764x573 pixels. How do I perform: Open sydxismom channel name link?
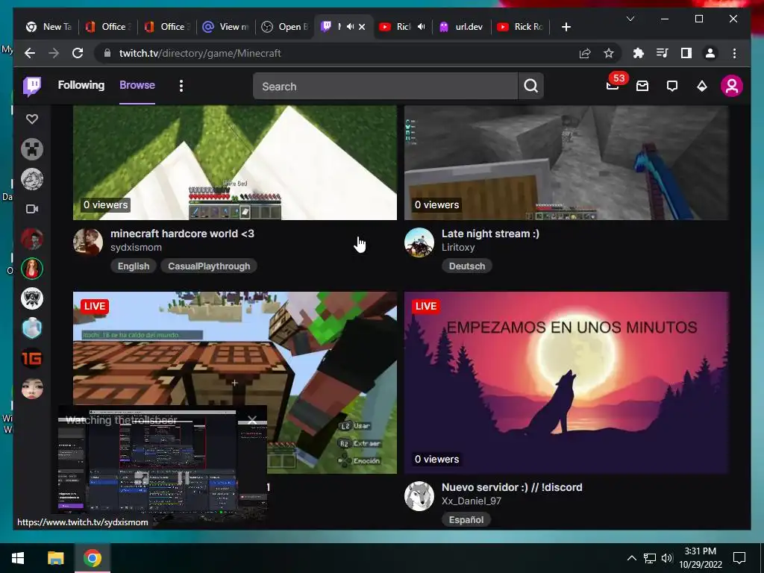click(x=136, y=248)
